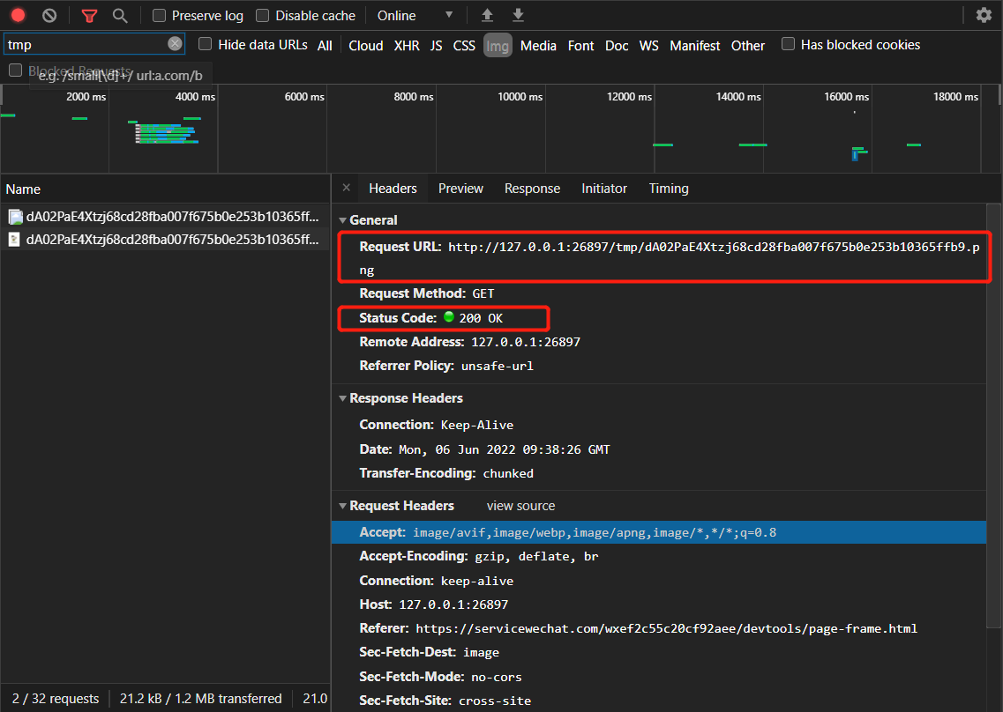Screen dimensions: 1003x712
Task: Click the headers pane vertical scrollbar
Action: click(x=993, y=415)
